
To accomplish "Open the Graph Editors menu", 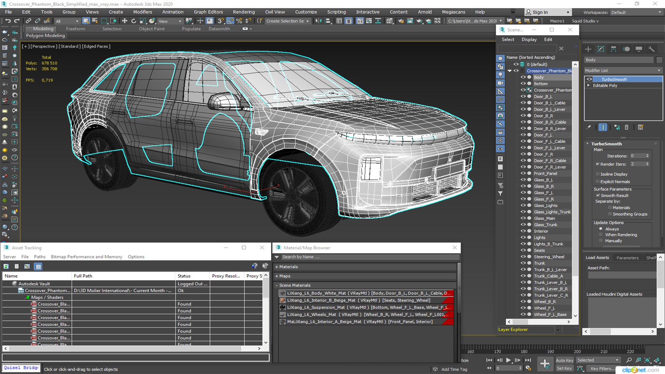I will (x=208, y=12).
